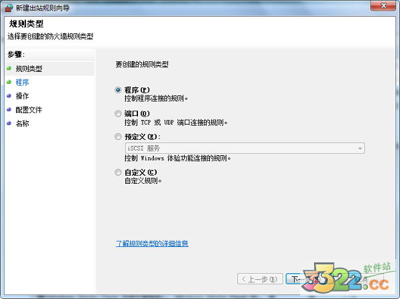Viewport: 400px width, 299px height.
Task: Click the heading 要创建的规则类型
Action: tap(142, 65)
